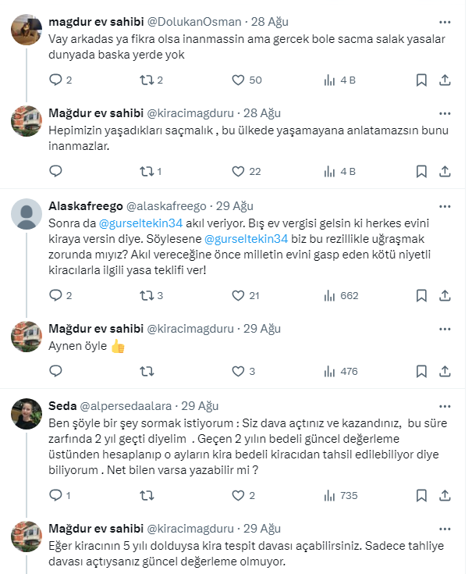Screen dimensions: 472x574
Task: View analytics of Alaskafreego's tweet with 662 views
Action: pos(328,295)
